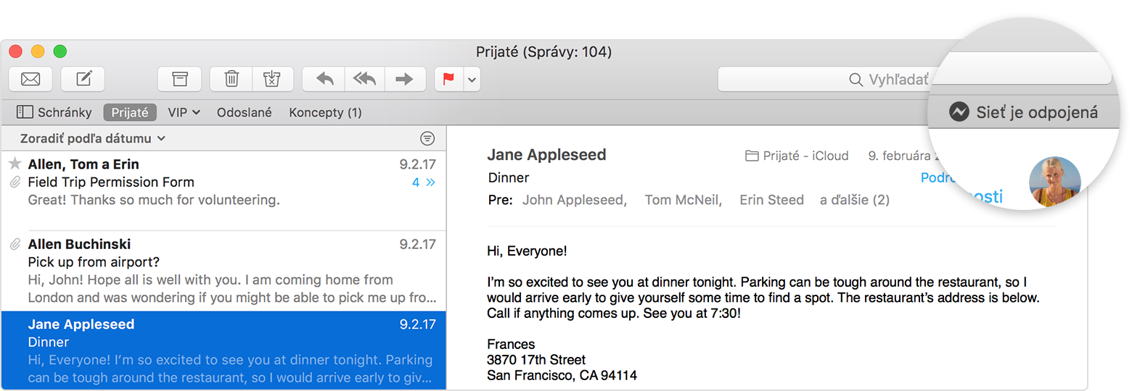
Task: Select the Prijaté favorites tab
Action: pyautogui.click(x=130, y=112)
